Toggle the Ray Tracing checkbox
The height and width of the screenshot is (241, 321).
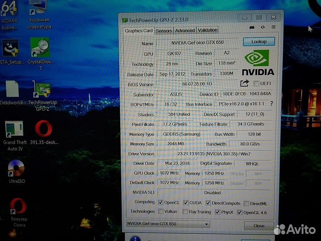tap(185, 212)
